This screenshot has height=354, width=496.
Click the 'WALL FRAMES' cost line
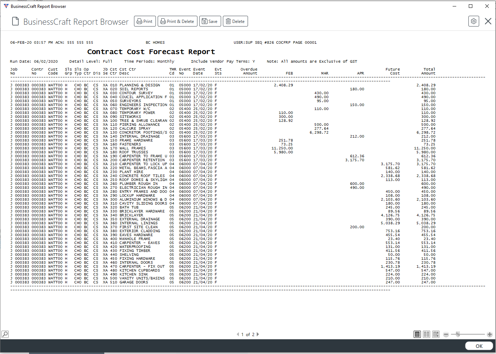(x=223, y=148)
